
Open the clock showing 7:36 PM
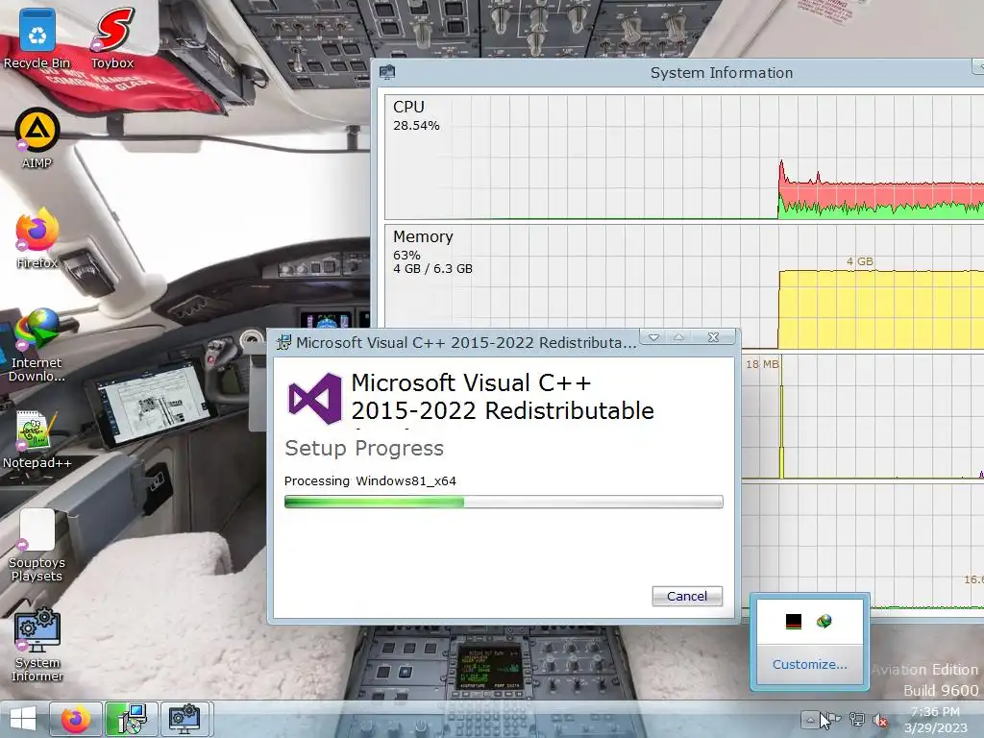click(x=936, y=720)
